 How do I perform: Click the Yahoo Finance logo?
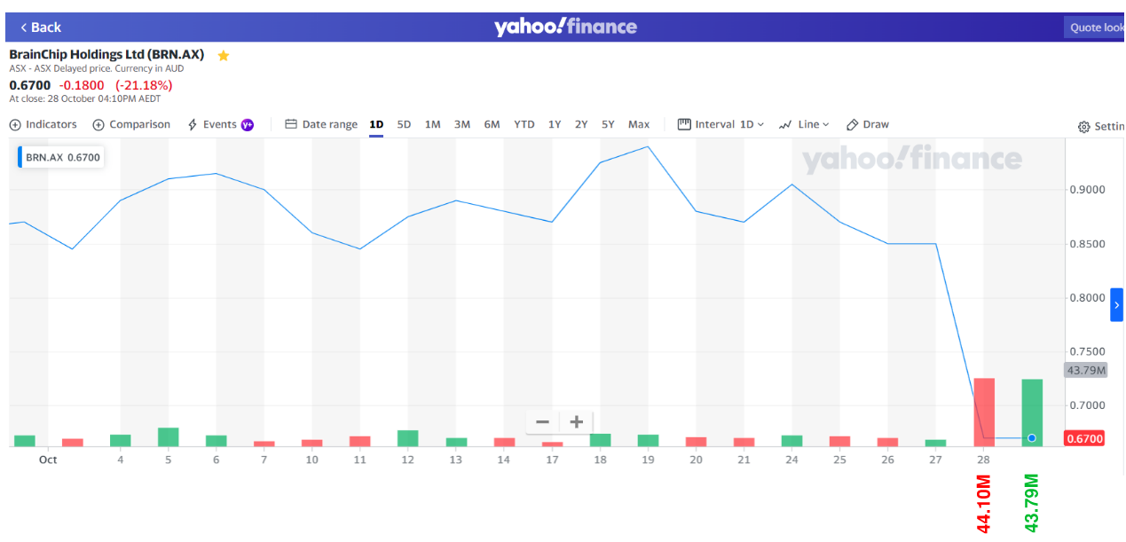(565, 27)
